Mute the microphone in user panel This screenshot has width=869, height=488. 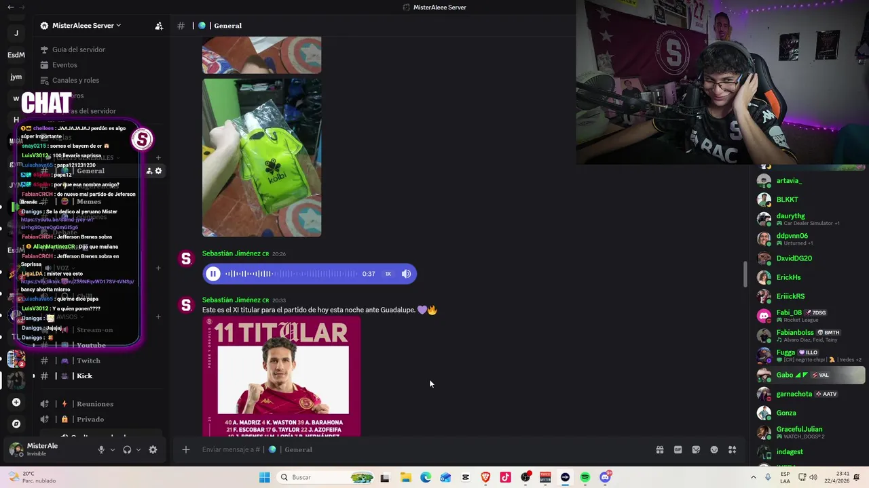click(101, 449)
